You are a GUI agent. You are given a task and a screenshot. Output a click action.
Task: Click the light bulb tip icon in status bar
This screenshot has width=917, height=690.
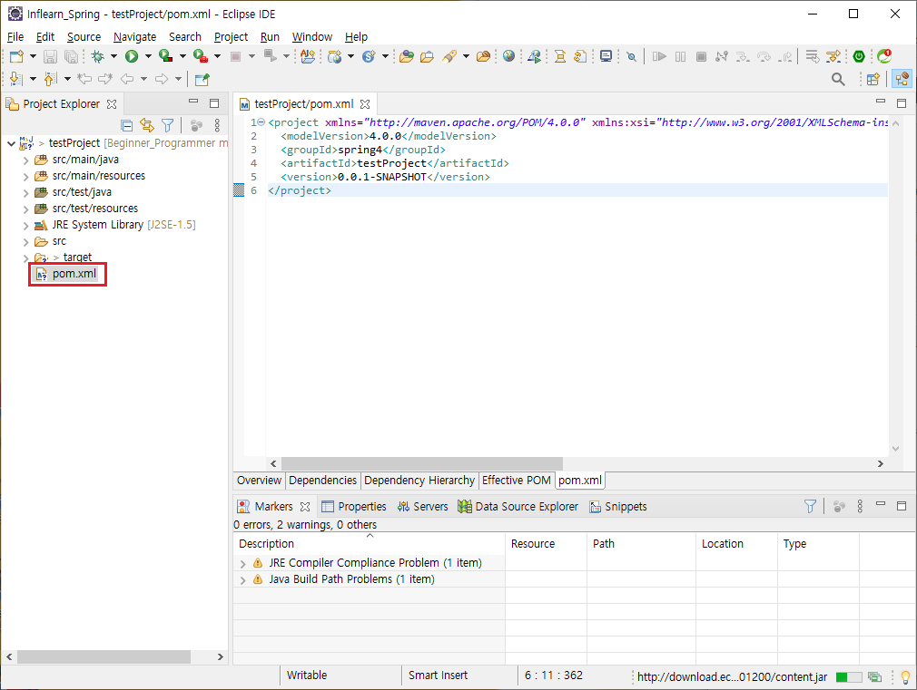tap(905, 676)
